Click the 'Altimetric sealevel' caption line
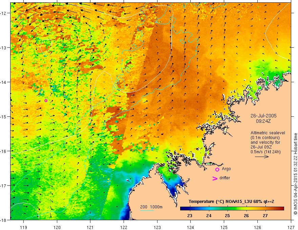 point(268,133)
